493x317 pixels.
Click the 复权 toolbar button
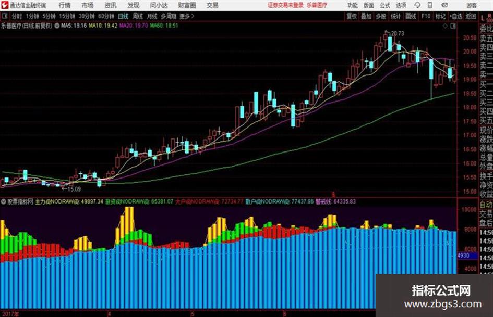pyautogui.click(x=352, y=16)
